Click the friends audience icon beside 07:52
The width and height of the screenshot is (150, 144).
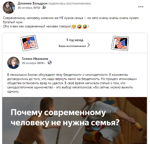[44, 7]
